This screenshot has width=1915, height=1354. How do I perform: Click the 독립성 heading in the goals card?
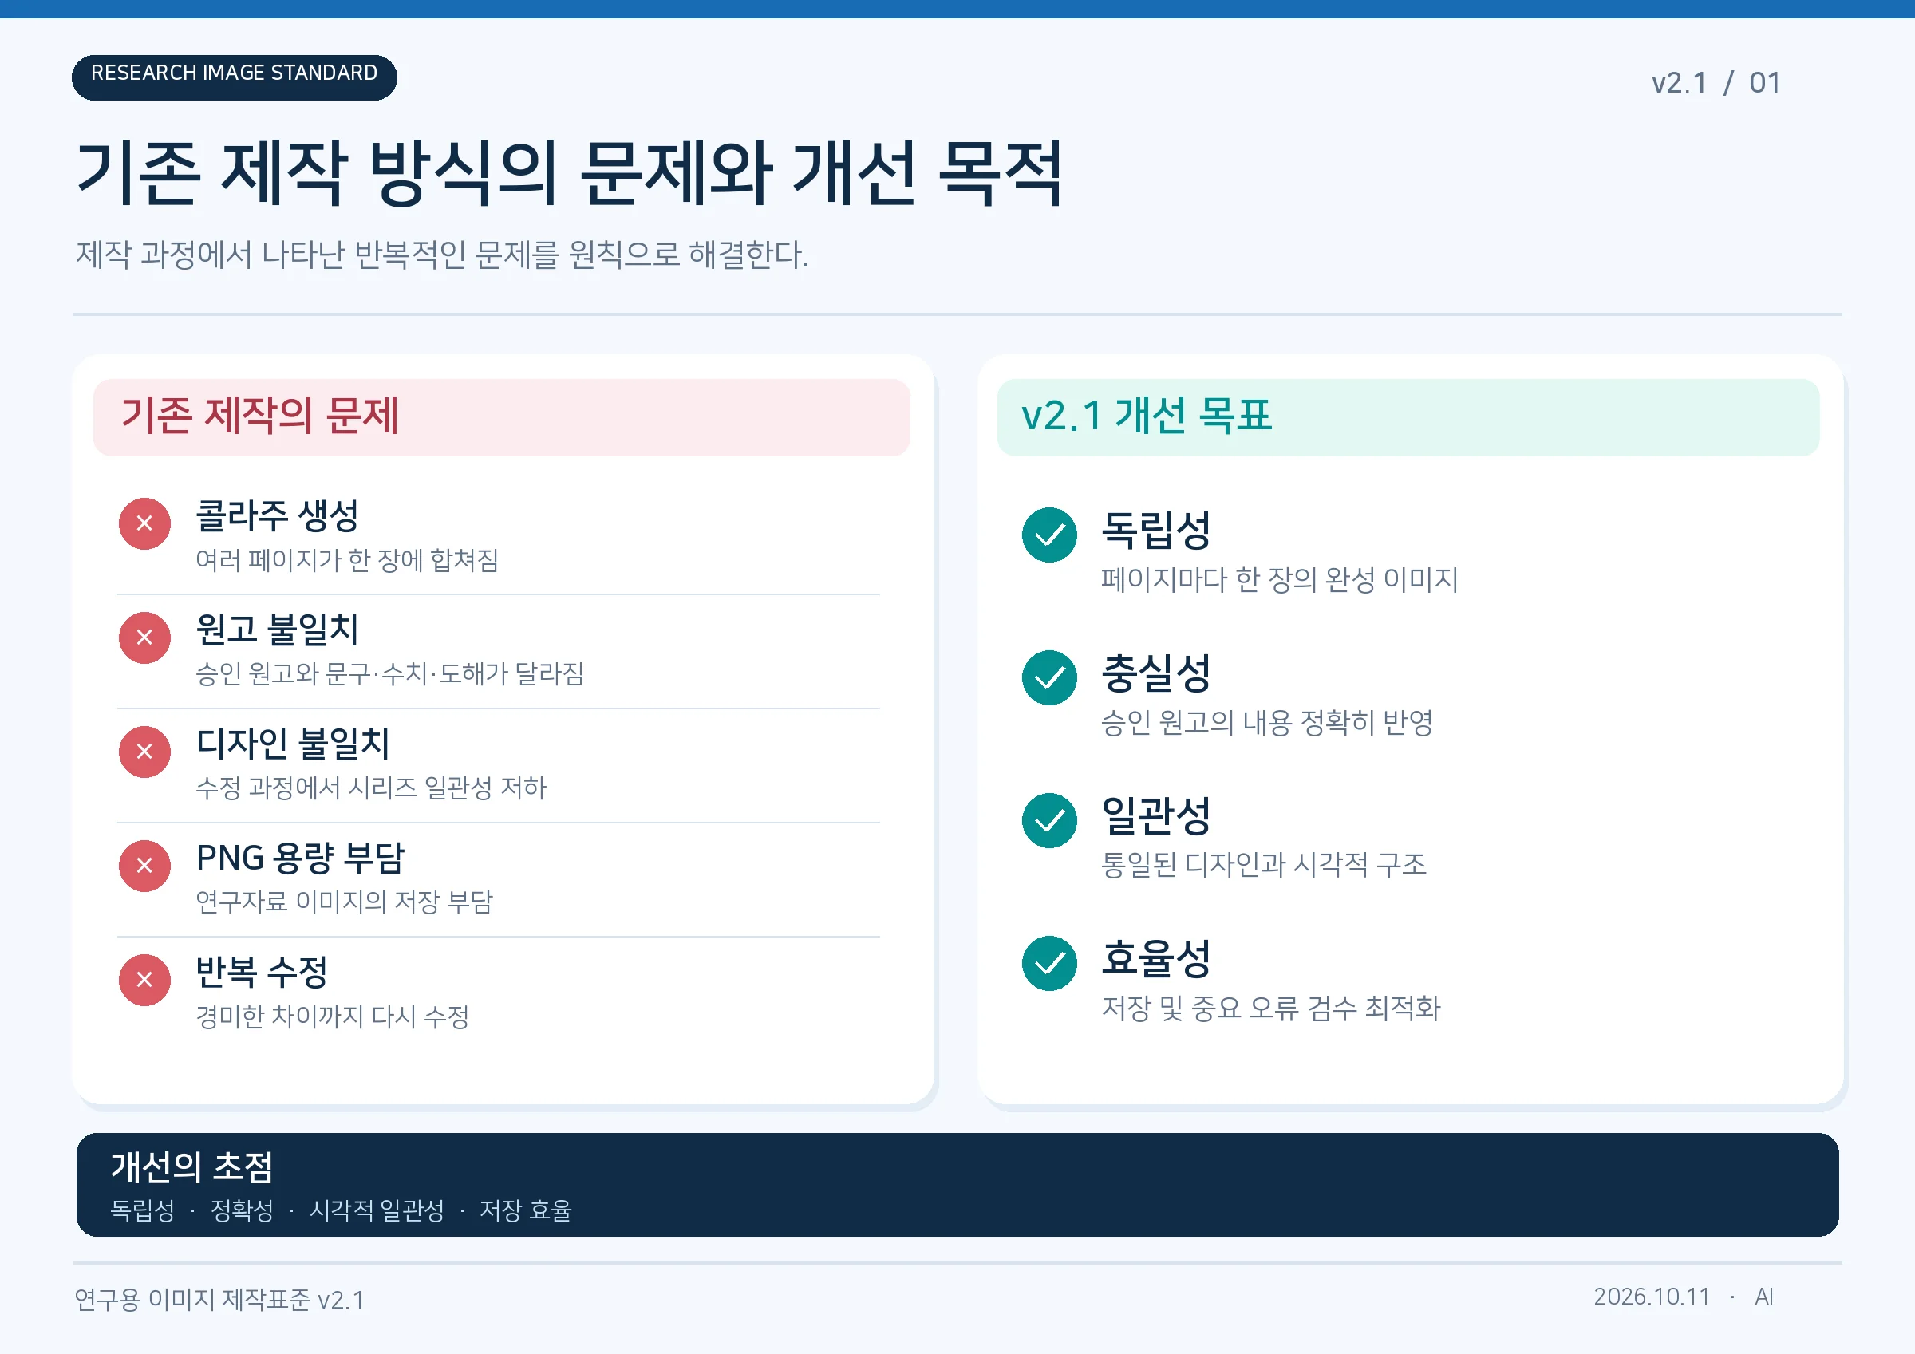click(x=1156, y=530)
